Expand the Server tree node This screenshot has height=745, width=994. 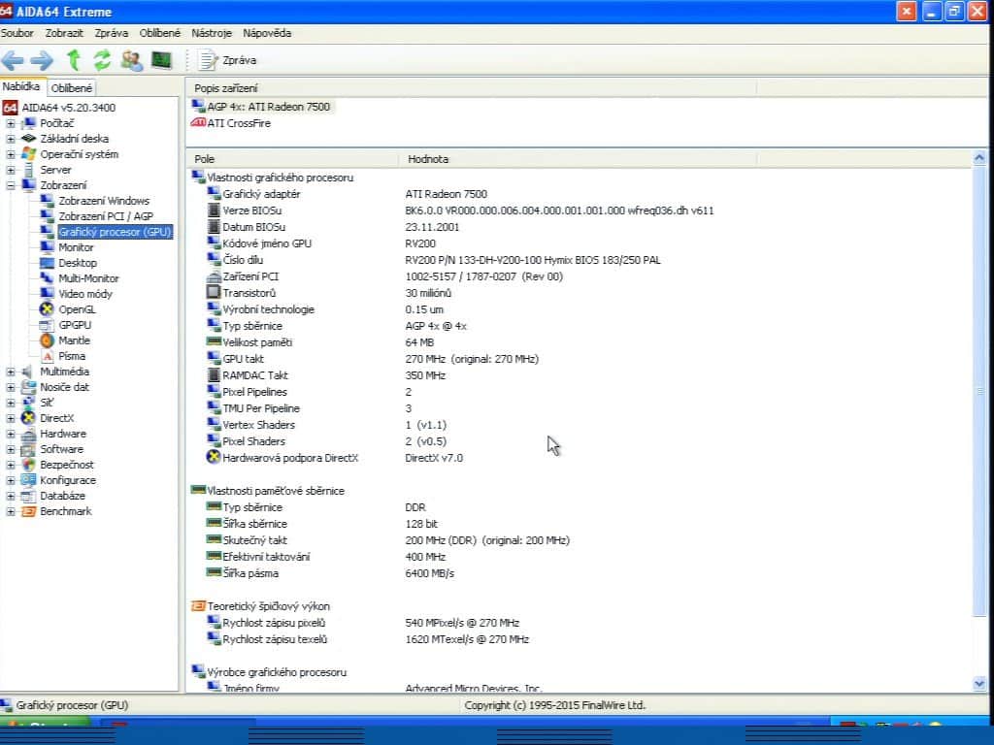(x=10, y=170)
